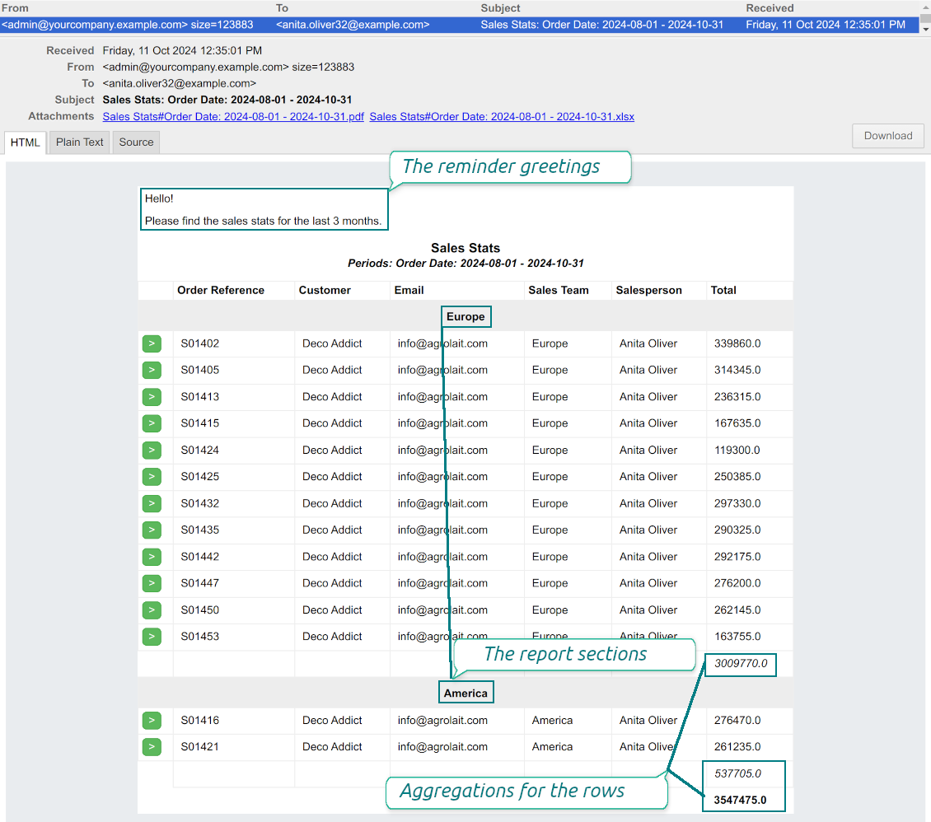Click the Total table header
Viewport: 931px width, 822px height.
[x=723, y=290]
